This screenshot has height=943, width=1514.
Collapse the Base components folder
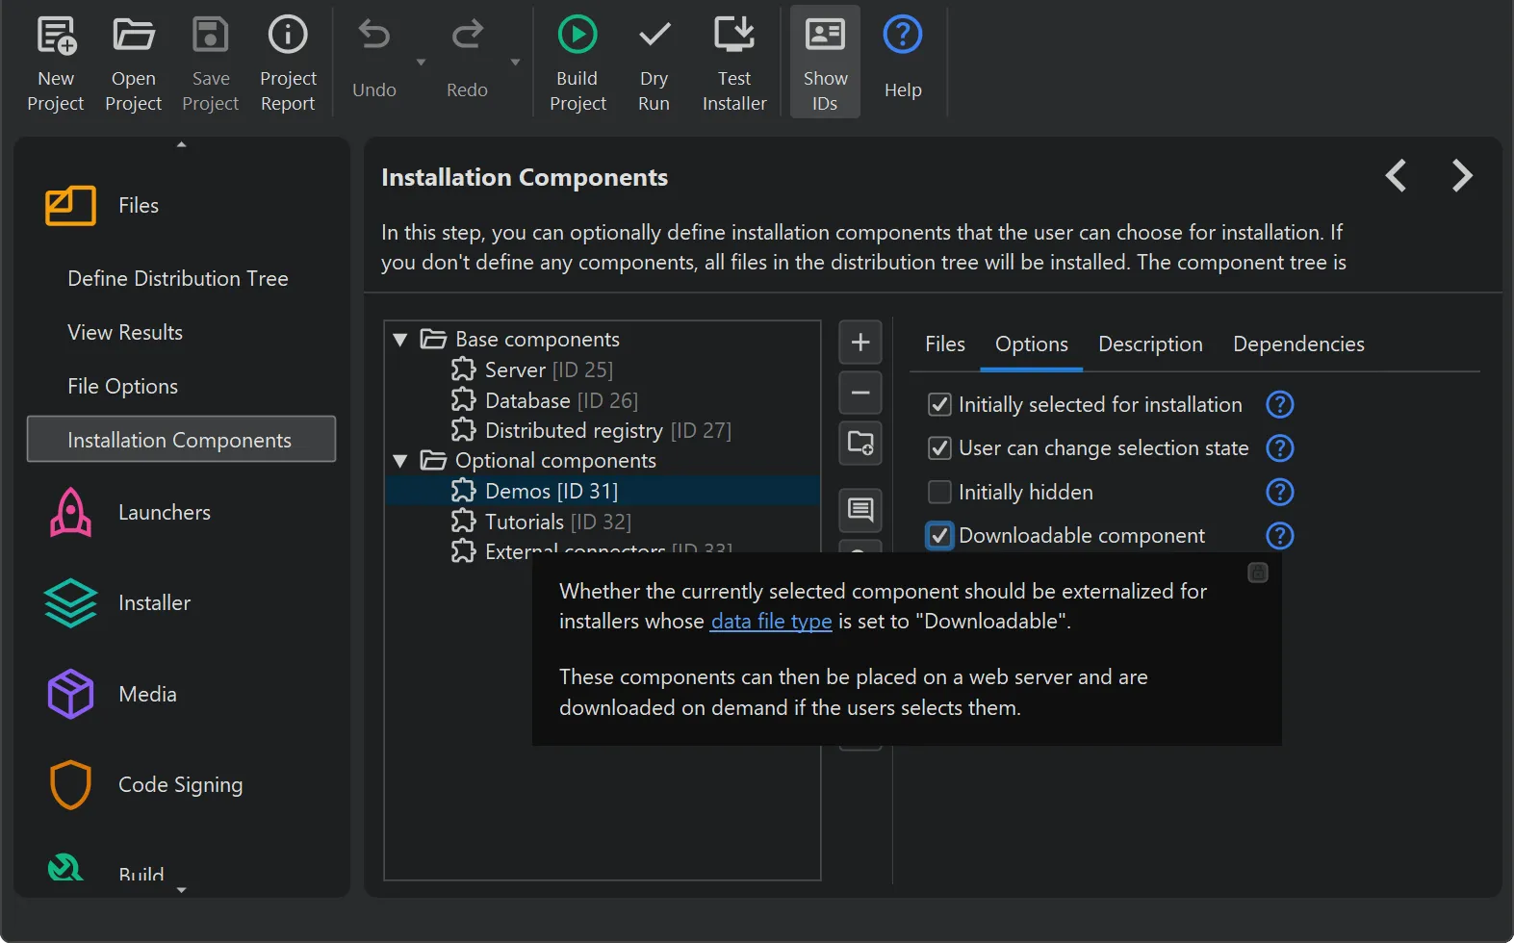tap(400, 340)
